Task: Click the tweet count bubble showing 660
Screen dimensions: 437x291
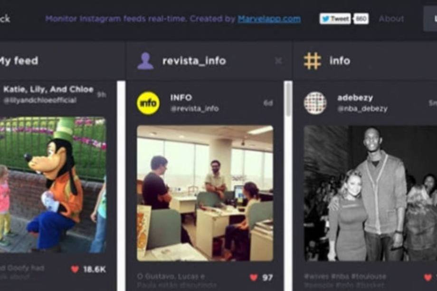Action: pyautogui.click(x=361, y=19)
